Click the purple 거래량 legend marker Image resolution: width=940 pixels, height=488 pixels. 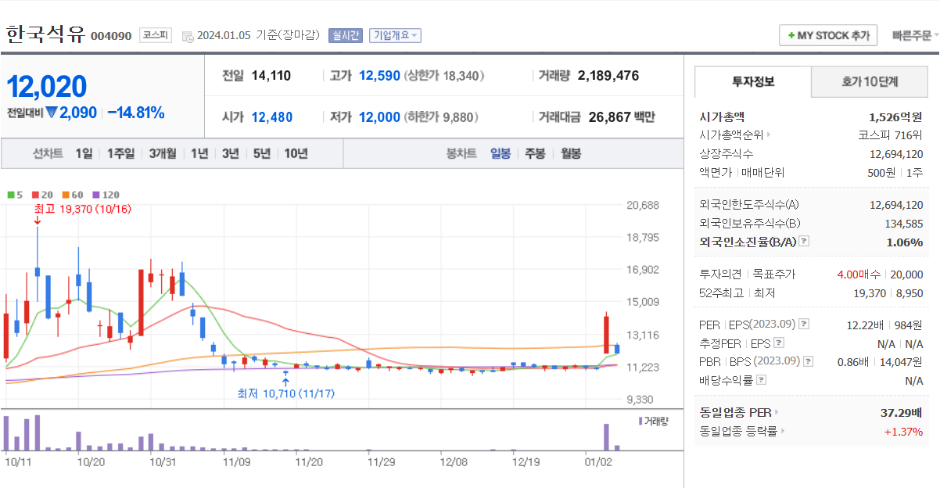[x=640, y=421]
